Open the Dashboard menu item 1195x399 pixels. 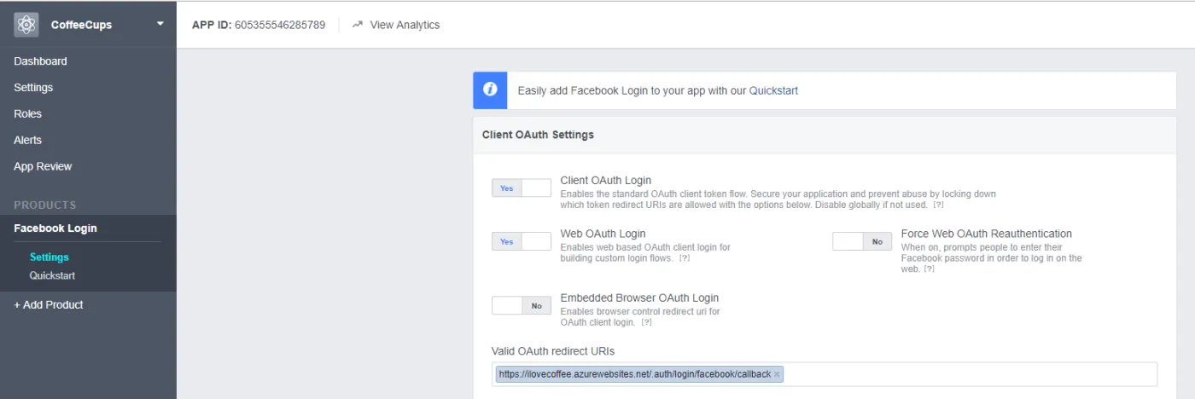40,61
